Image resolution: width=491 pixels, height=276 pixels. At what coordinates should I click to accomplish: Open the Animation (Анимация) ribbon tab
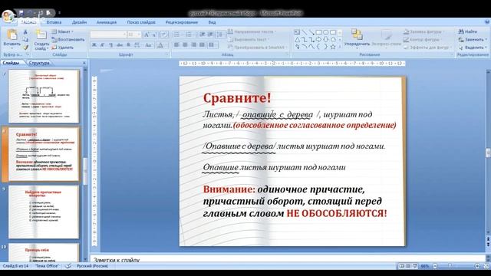point(107,22)
